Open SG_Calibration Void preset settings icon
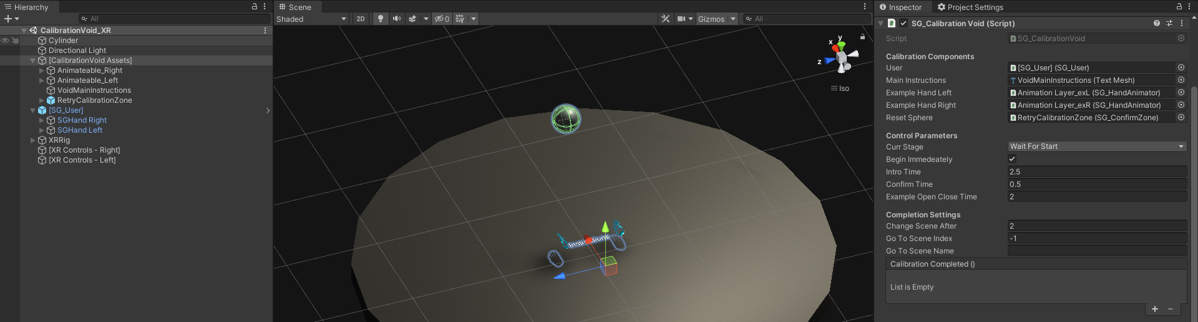 click(1169, 23)
